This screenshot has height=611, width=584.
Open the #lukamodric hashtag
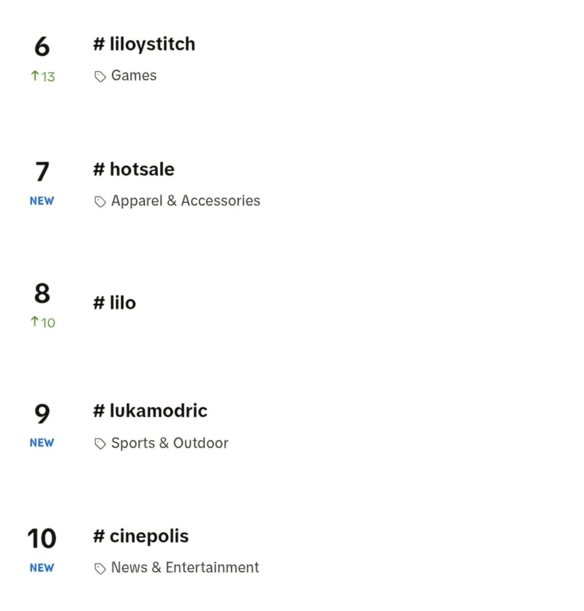(x=150, y=411)
